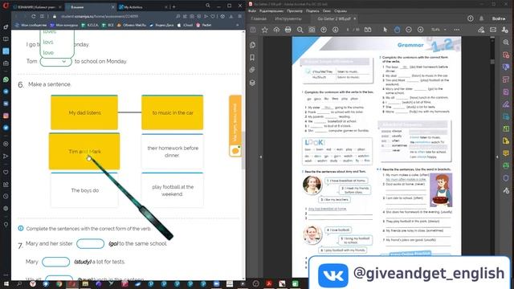Open Opera tab search magnifier
The image size is (514, 289).
(208, 6)
